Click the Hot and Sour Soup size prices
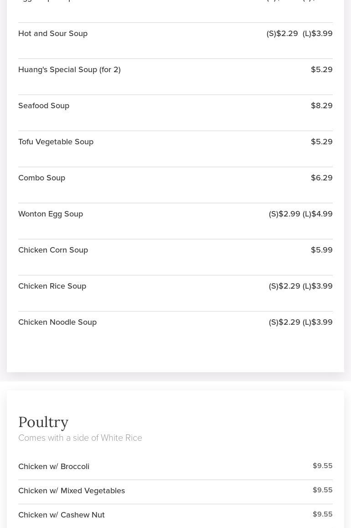351x528 pixels. point(299,33)
